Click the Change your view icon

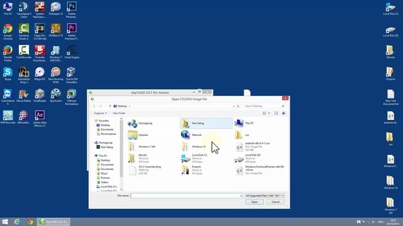[264, 113]
